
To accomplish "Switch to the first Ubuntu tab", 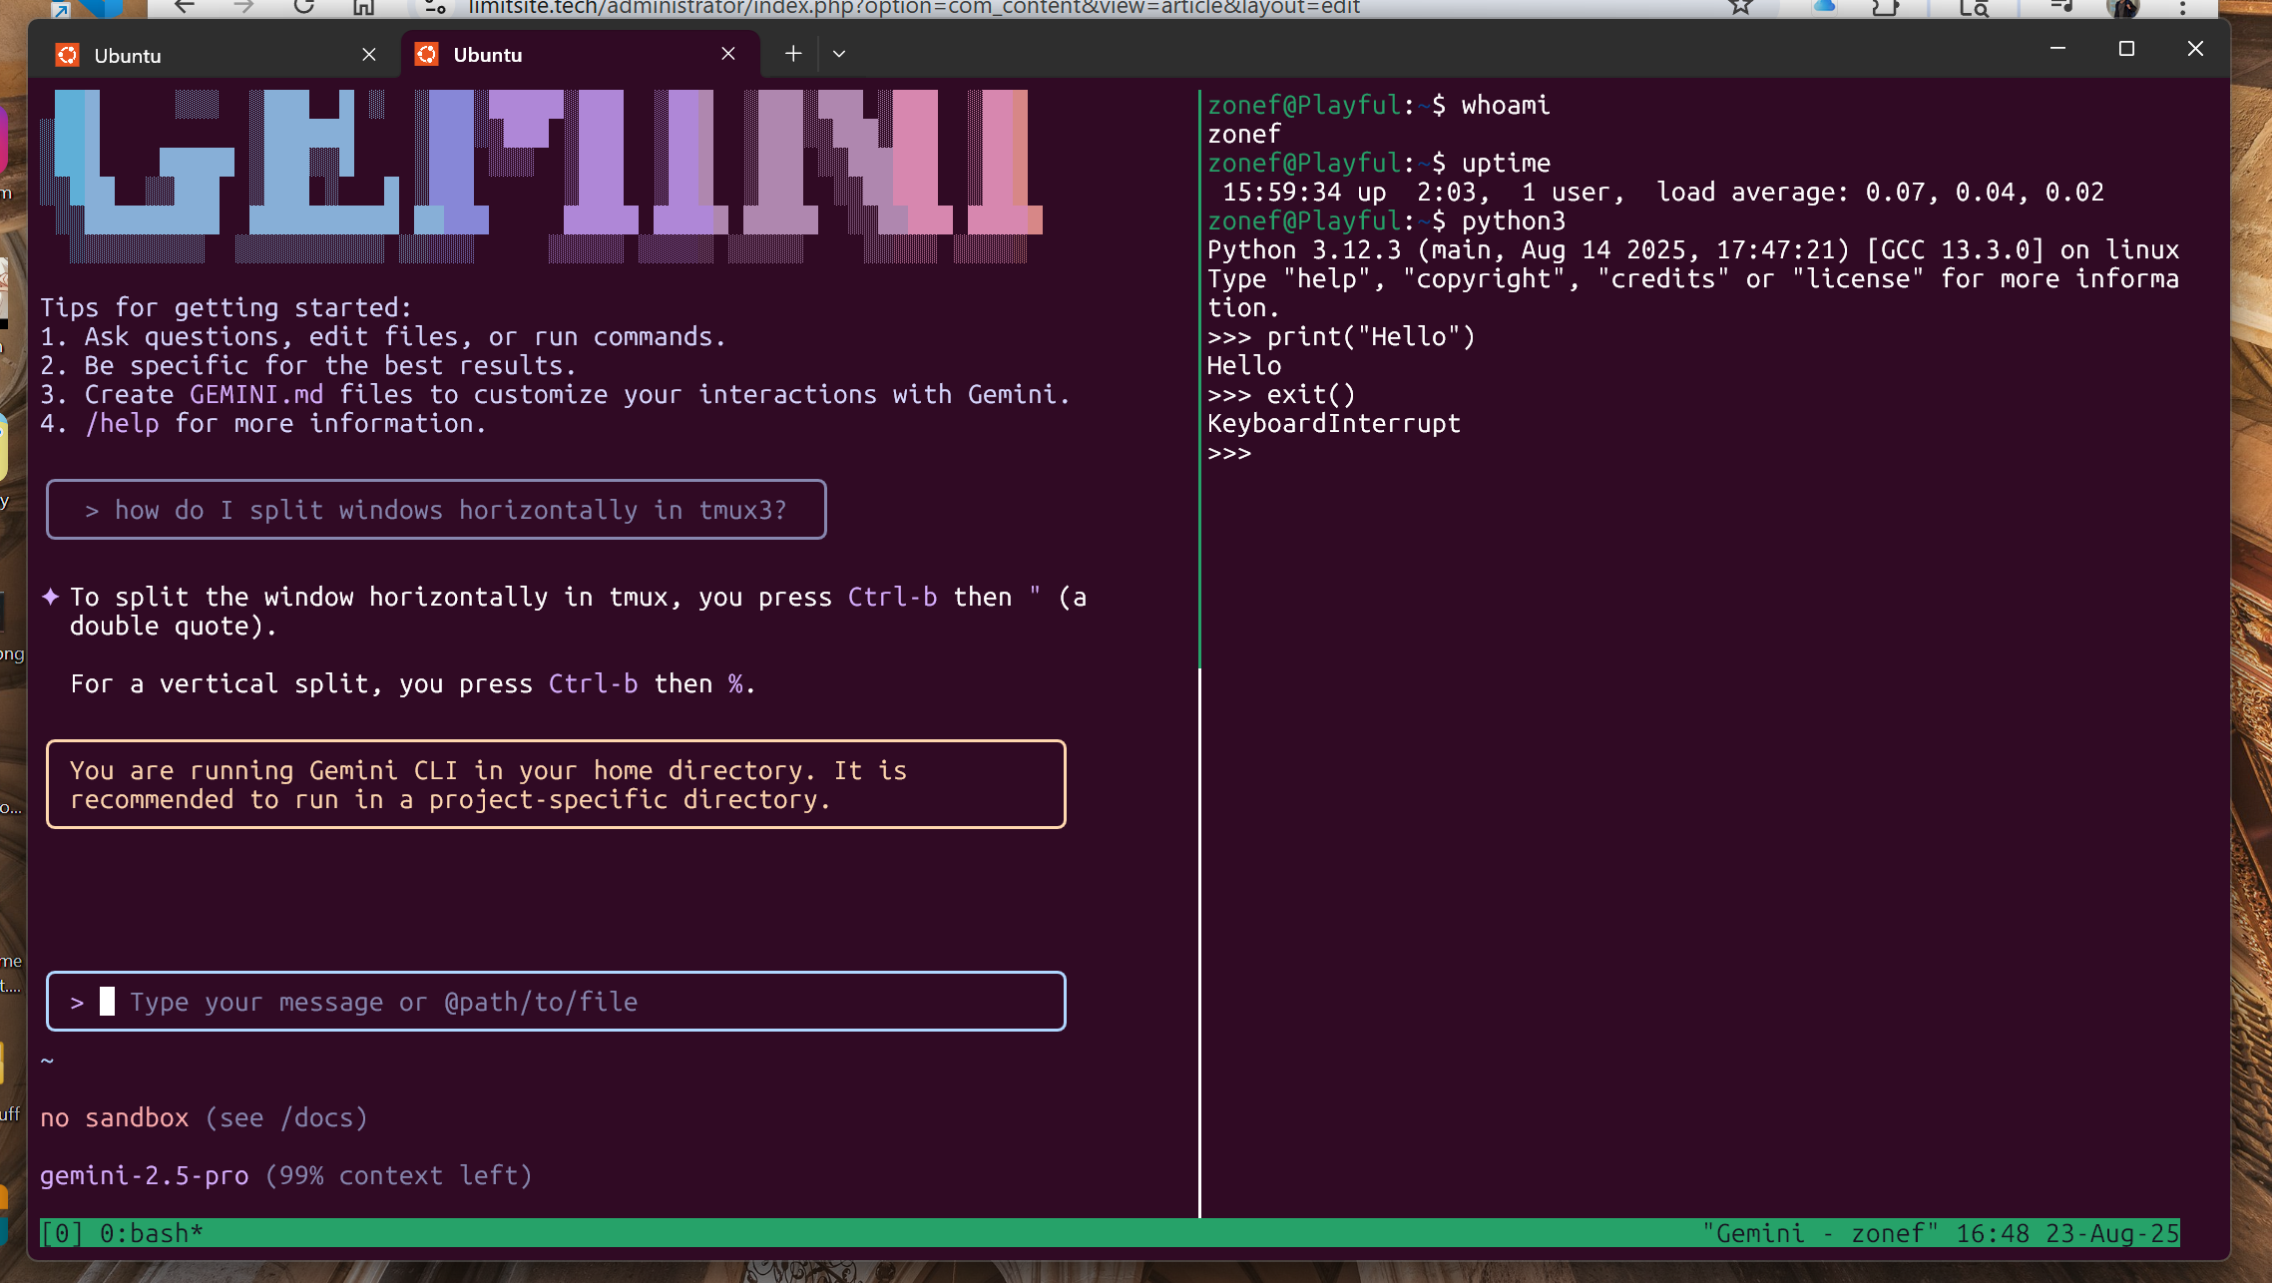I will coord(200,56).
